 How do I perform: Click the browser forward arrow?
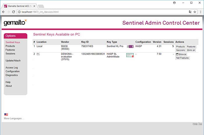(8, 12)
